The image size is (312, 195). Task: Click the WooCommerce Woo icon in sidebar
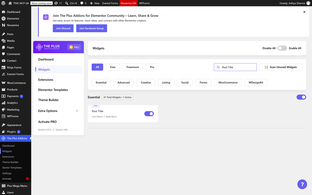click(3, 83)
